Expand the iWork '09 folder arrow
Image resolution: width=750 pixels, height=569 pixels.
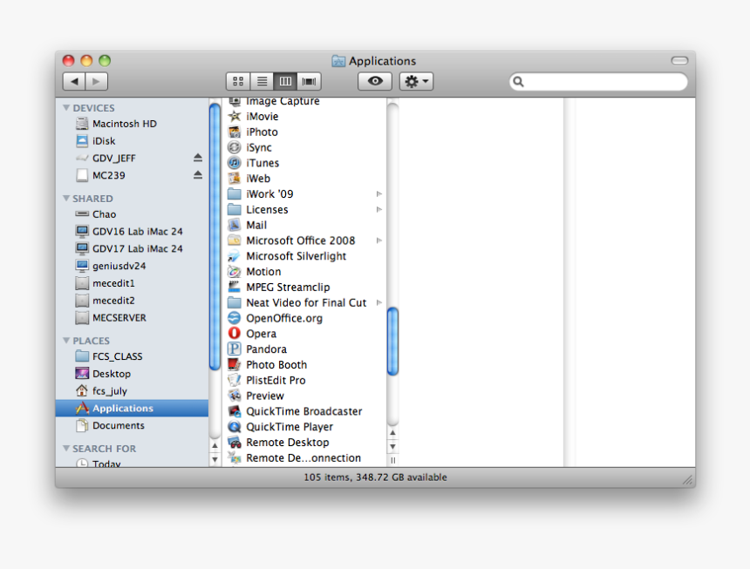point(378,194)
